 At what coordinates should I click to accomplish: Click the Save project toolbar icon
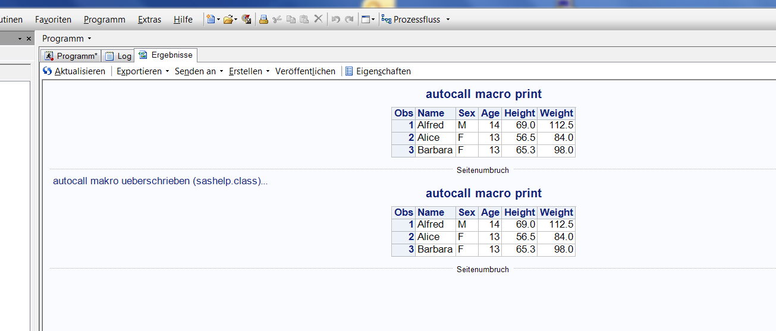[x=246, y=19]
